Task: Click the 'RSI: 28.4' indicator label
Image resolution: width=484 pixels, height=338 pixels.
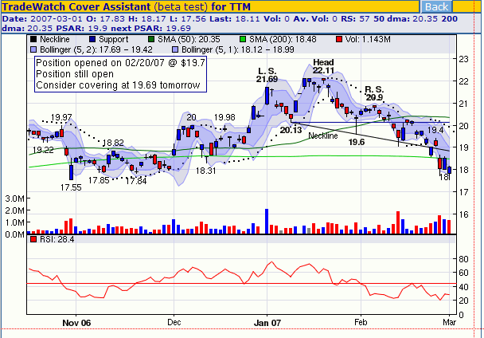Action: click(57, 239)
